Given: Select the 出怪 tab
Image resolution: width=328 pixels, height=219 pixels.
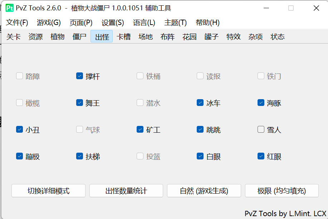Looking at the screenshot, I should point(102,37).
